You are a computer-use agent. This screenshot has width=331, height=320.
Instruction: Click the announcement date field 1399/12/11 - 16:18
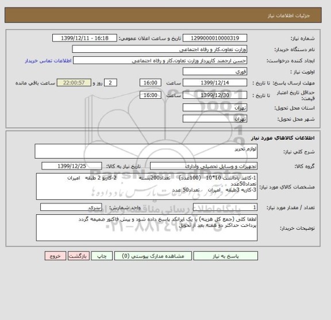coord(84,38)
